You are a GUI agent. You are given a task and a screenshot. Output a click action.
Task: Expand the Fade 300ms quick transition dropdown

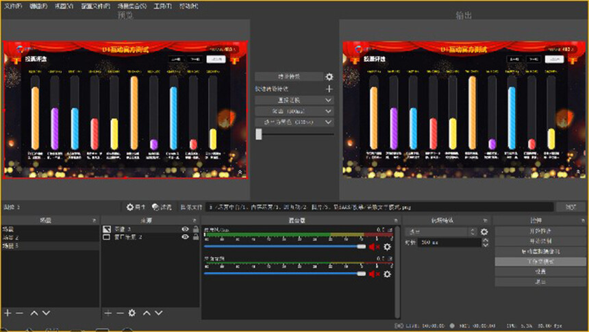click(x=294, y=111)
